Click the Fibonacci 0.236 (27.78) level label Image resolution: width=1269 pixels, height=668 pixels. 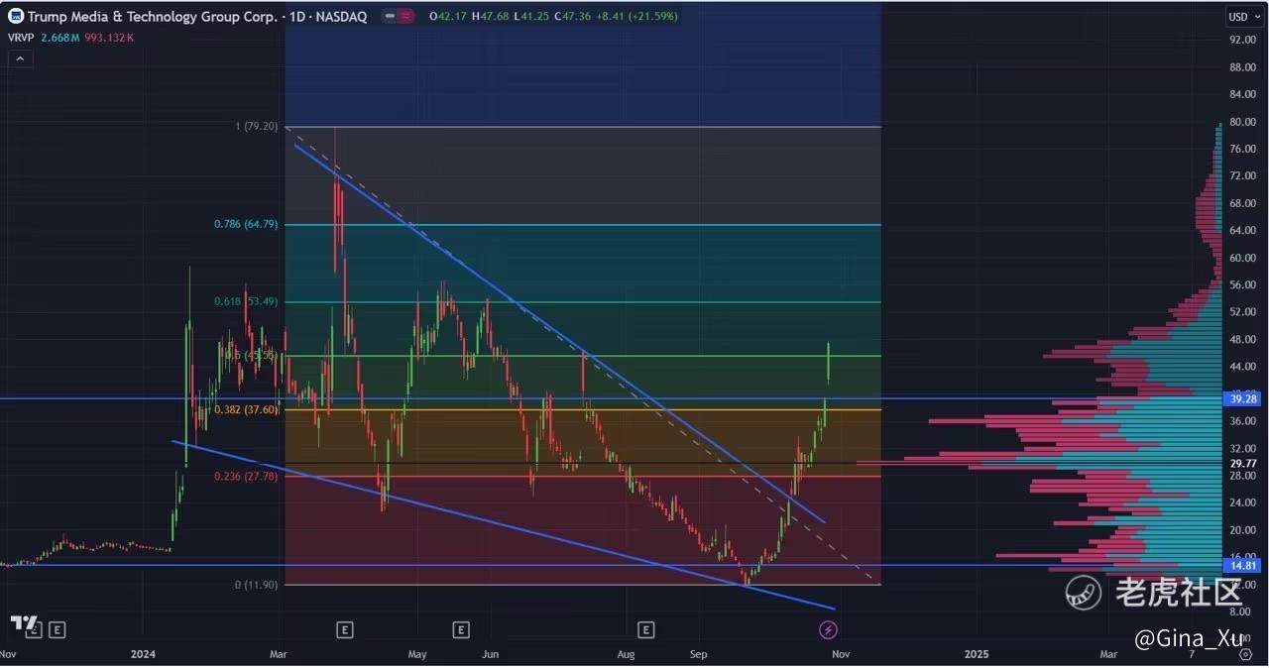pos(246,476)
